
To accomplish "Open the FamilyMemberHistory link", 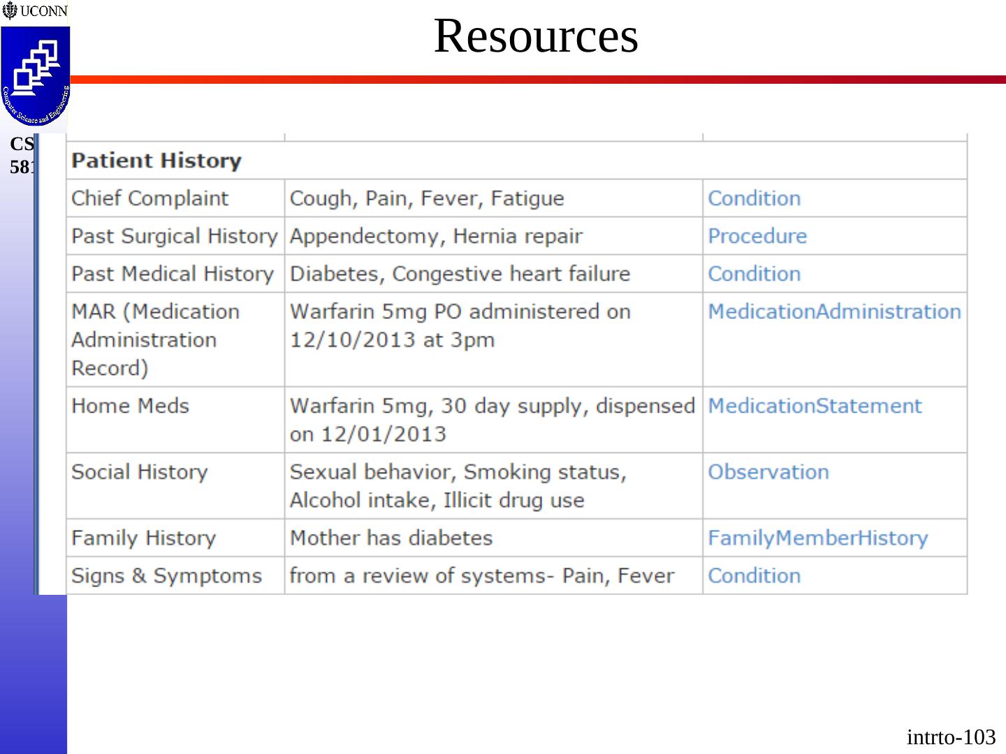I will [x=817, y=538].
